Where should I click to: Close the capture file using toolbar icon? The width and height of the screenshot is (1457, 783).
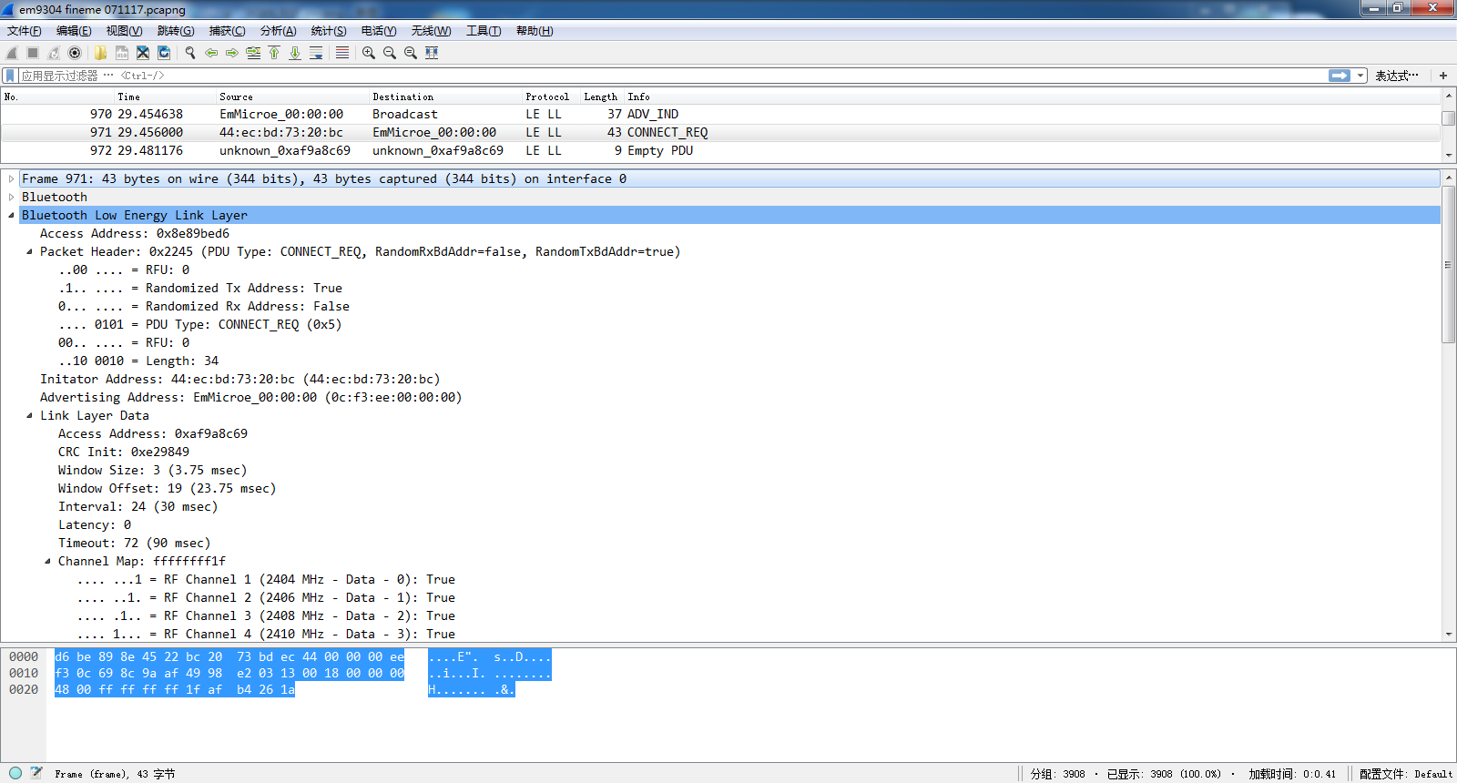click(143, 53)
